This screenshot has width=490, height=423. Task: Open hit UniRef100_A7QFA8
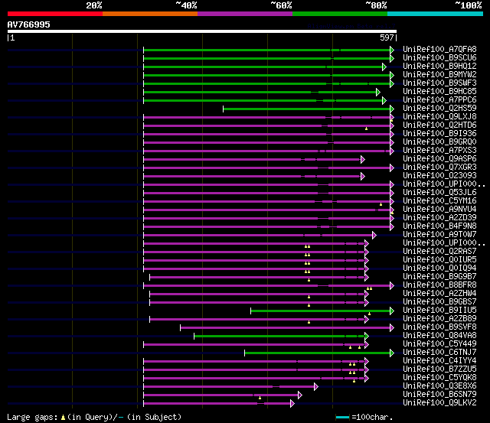[439, 49]
